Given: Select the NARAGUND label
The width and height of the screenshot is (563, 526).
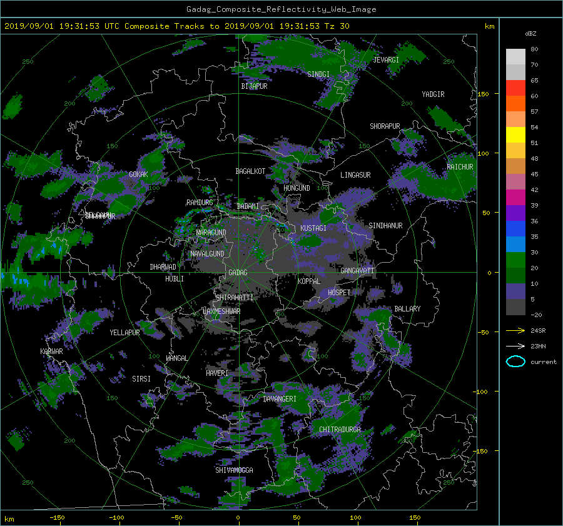Looking at the screenshot, I should 211,232.
